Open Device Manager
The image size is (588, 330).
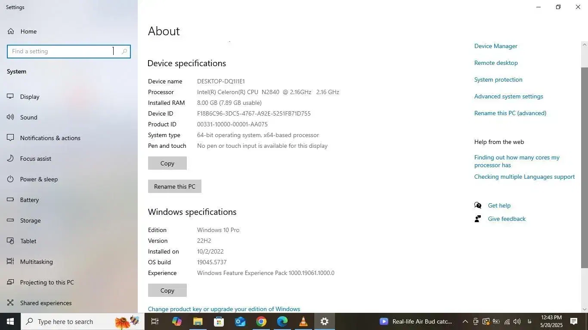point(495,46)
